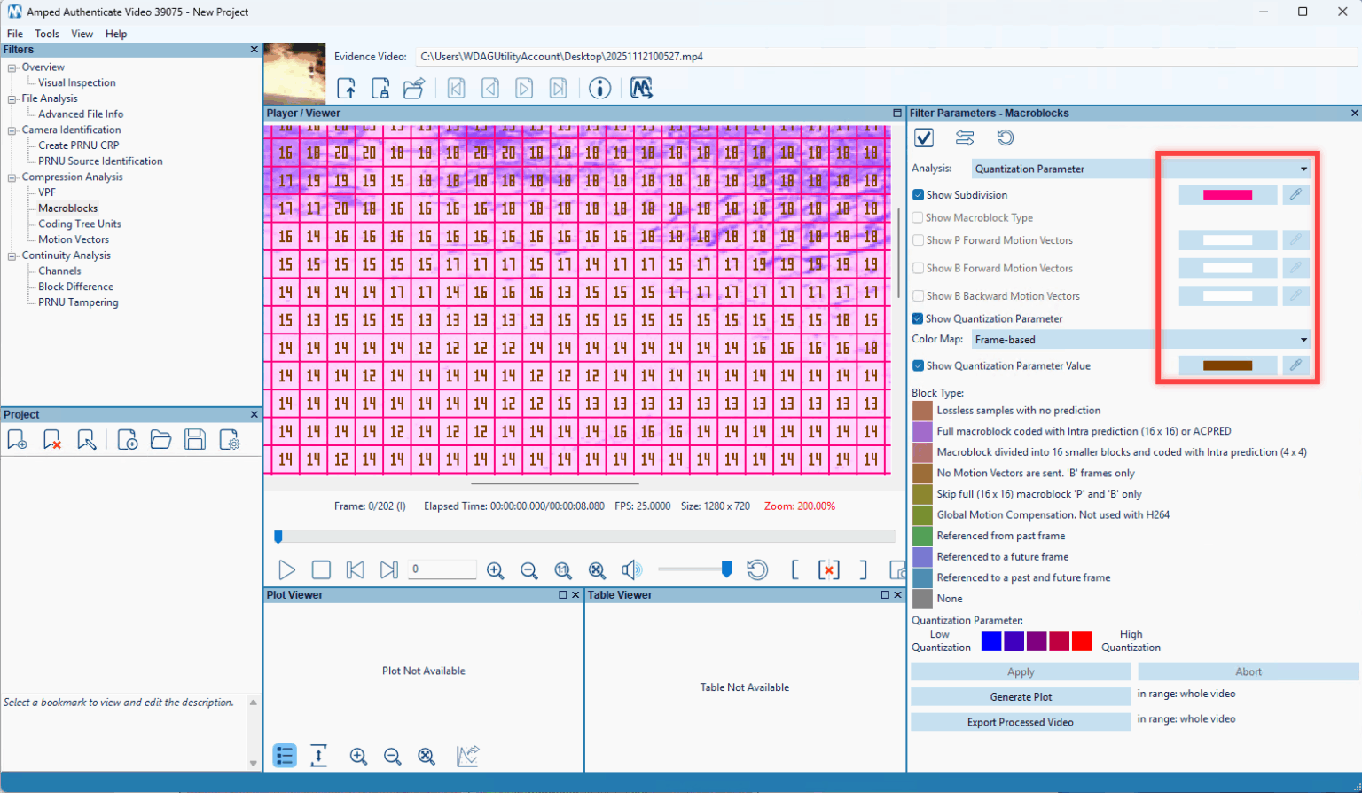
Task: Open the Help menu
Action: [x=116, y=34]
